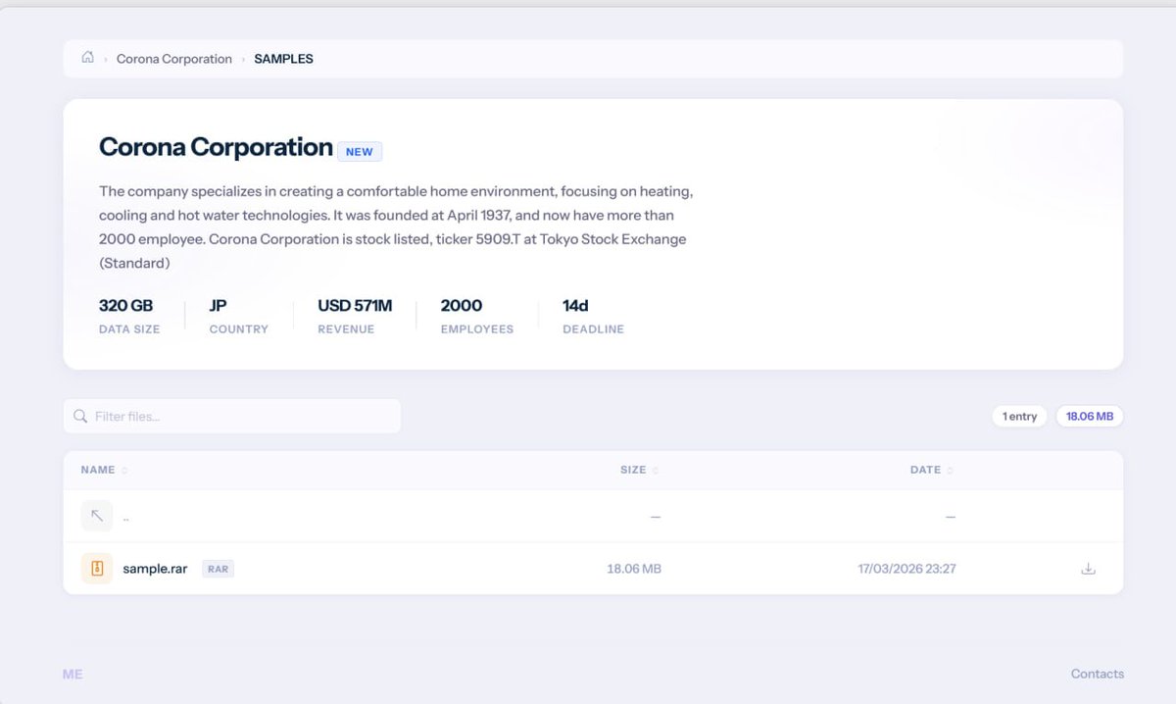Click the DATA SIZE label
Viewport: 1176px width, 704px height.
click(x=129, y=329)
